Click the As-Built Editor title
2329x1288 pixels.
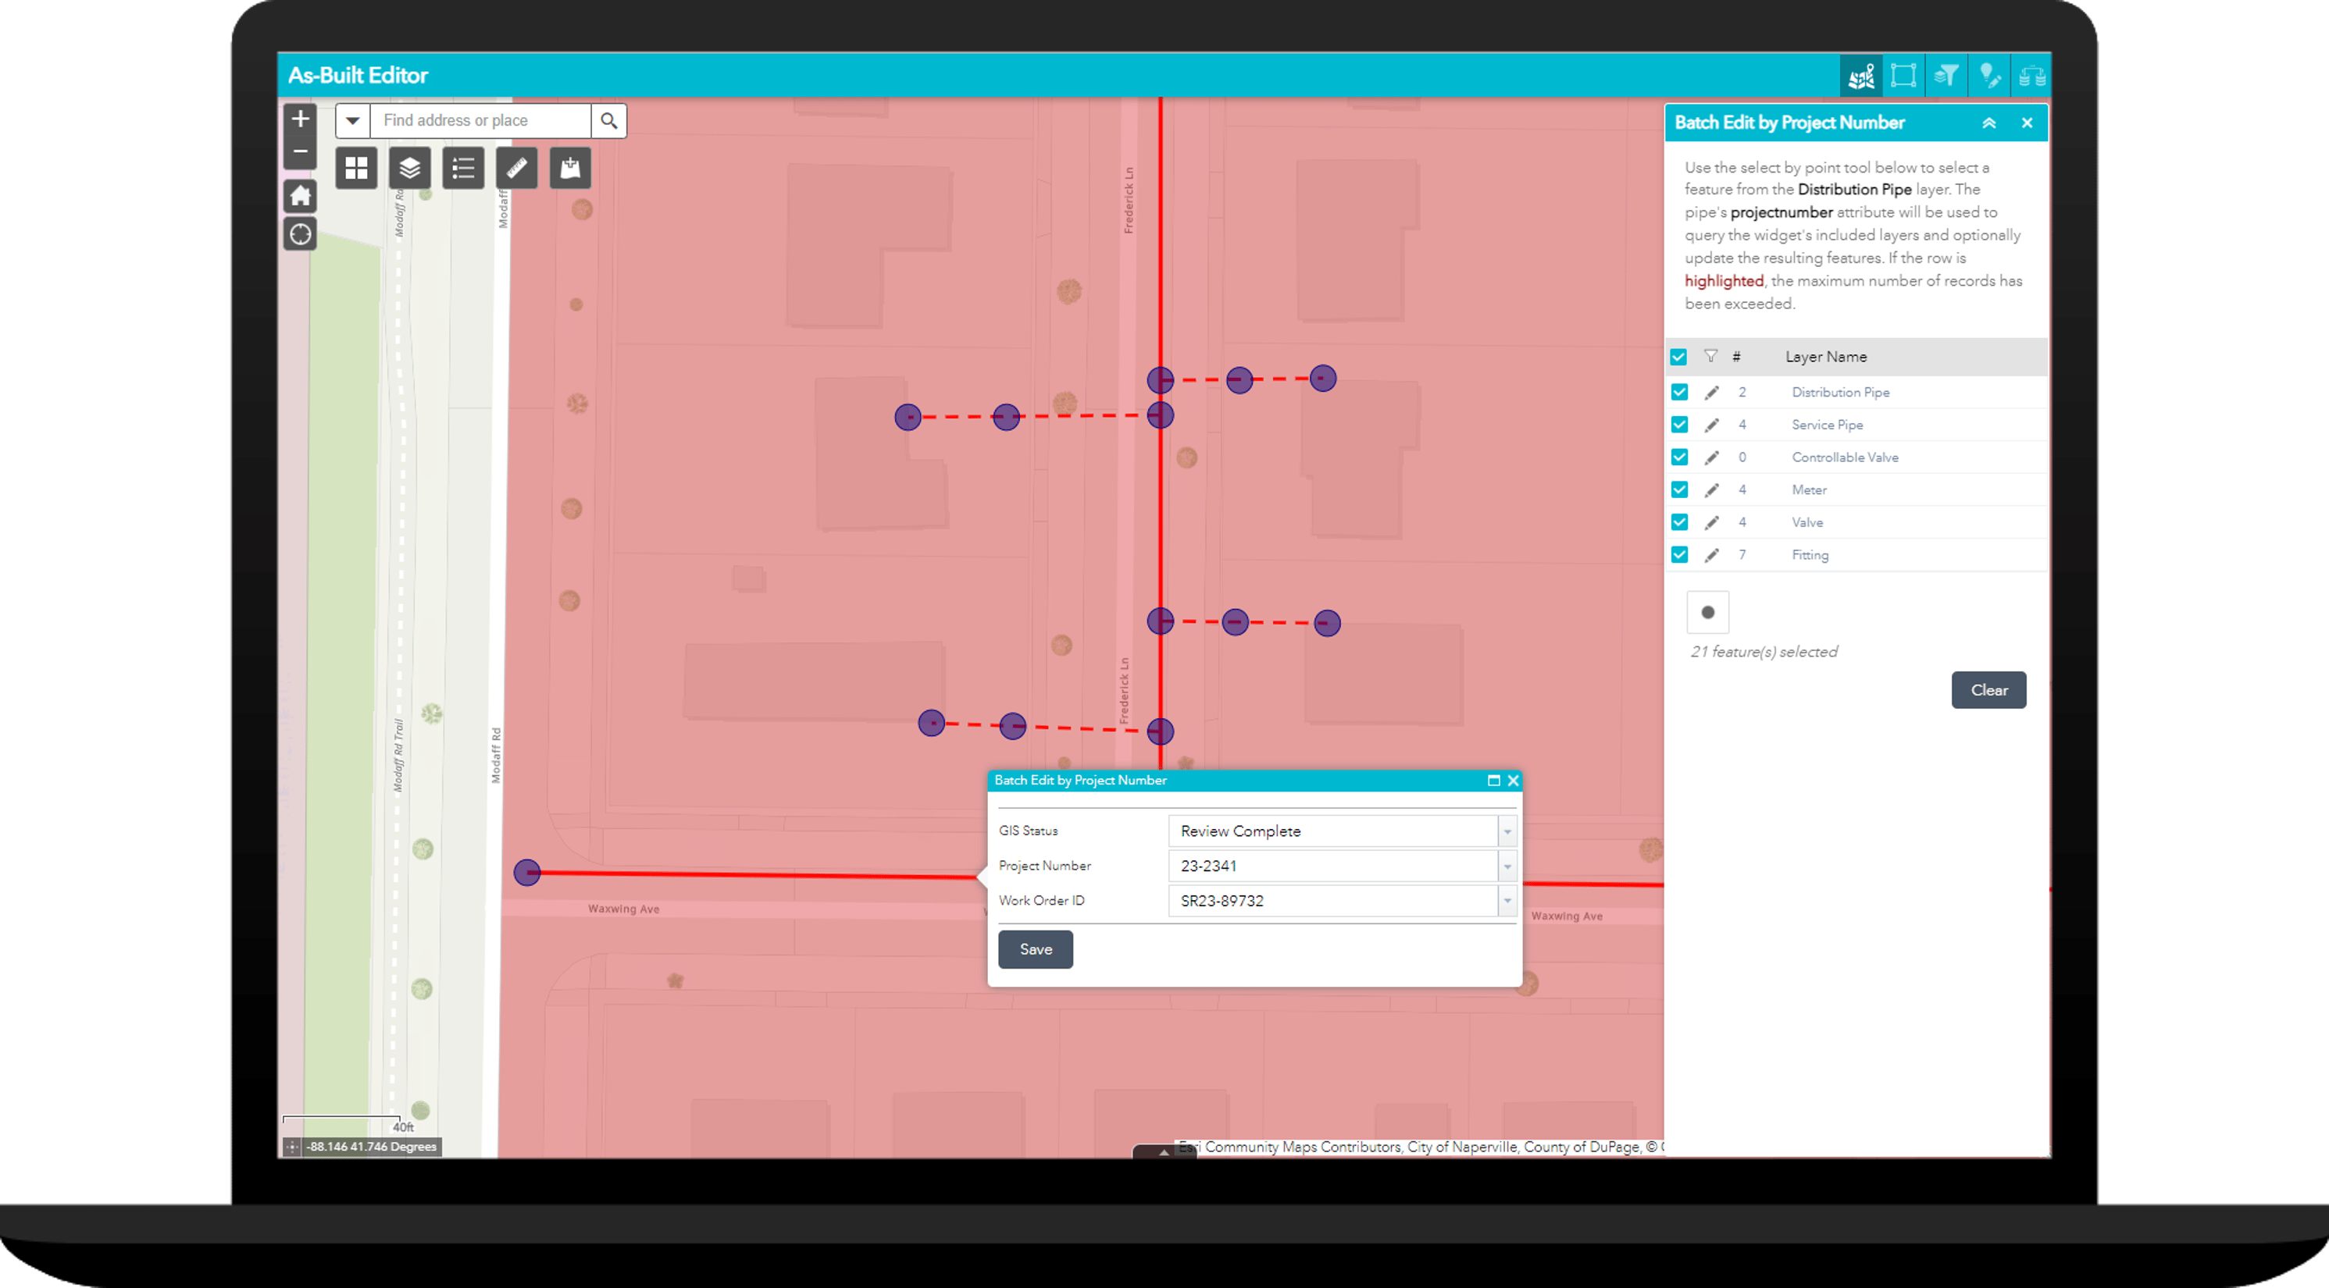(357, 75)
